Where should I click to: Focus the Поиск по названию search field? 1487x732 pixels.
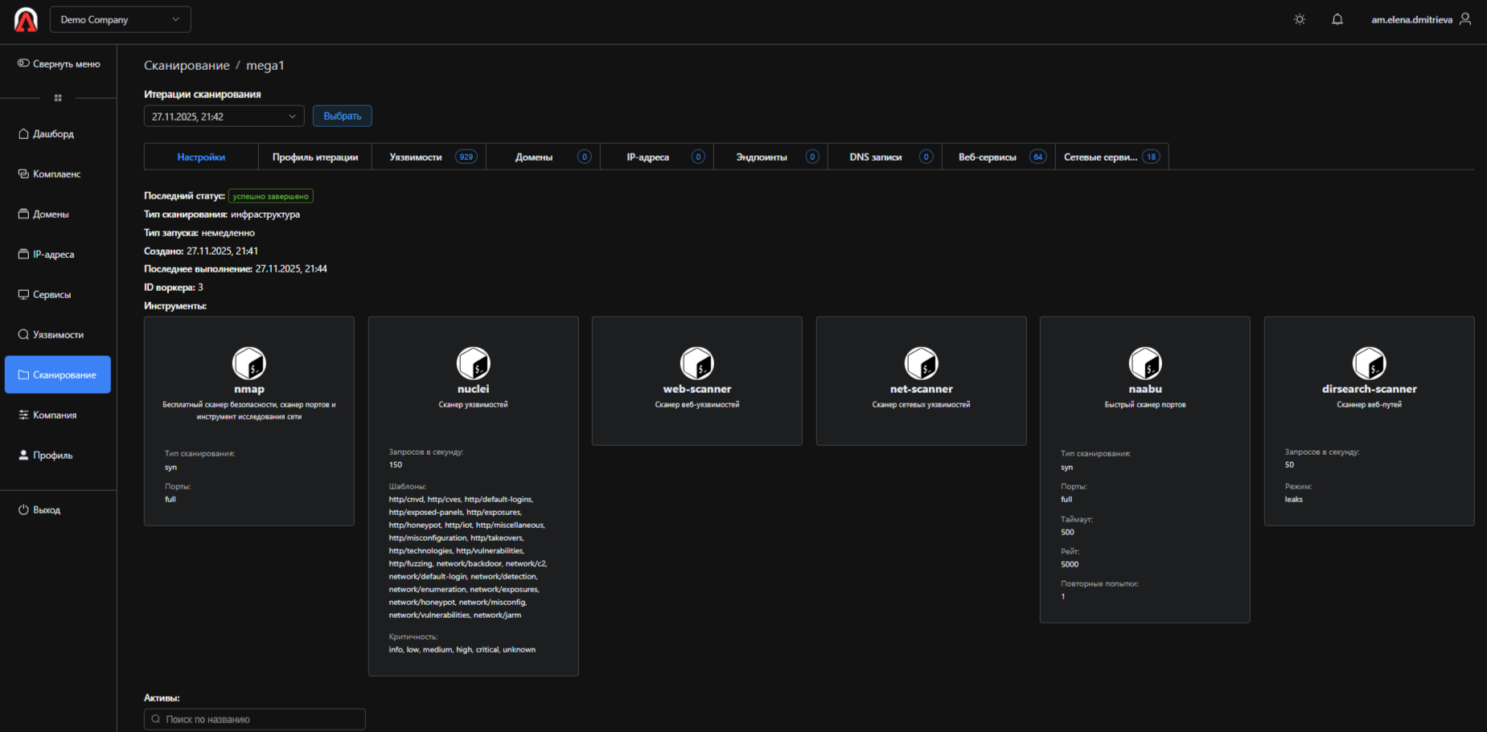point(255,719)
